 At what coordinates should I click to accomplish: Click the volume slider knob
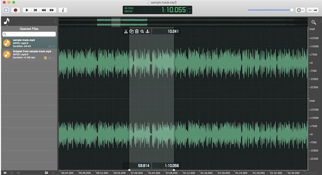(x=291, y=10)
